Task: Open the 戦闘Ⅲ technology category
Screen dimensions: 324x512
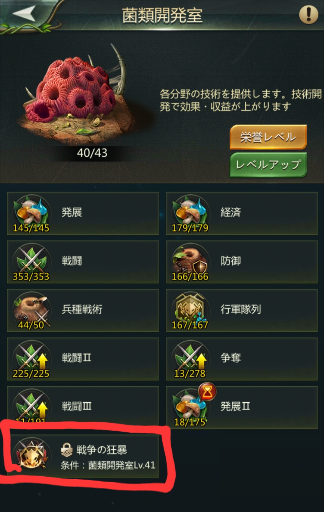Action: [83, 406]
